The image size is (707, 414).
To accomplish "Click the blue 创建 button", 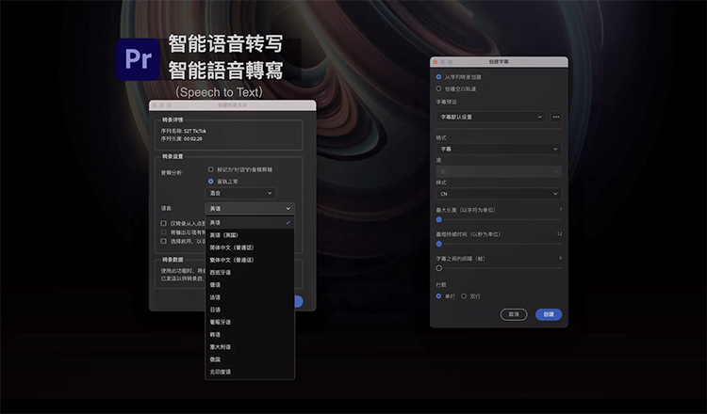I will pyautogui.click(x=549, y=314).
